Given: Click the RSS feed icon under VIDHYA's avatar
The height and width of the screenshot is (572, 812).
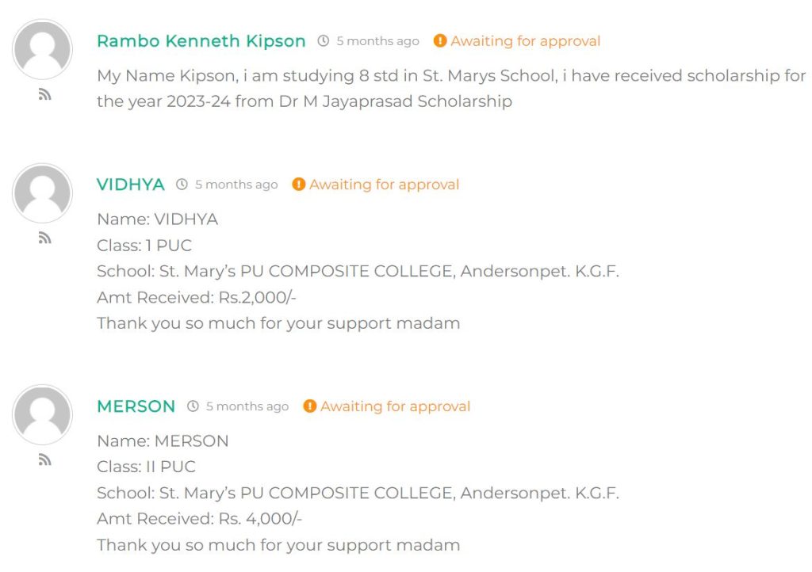Looking at the screenshot, I should (44, 238).
